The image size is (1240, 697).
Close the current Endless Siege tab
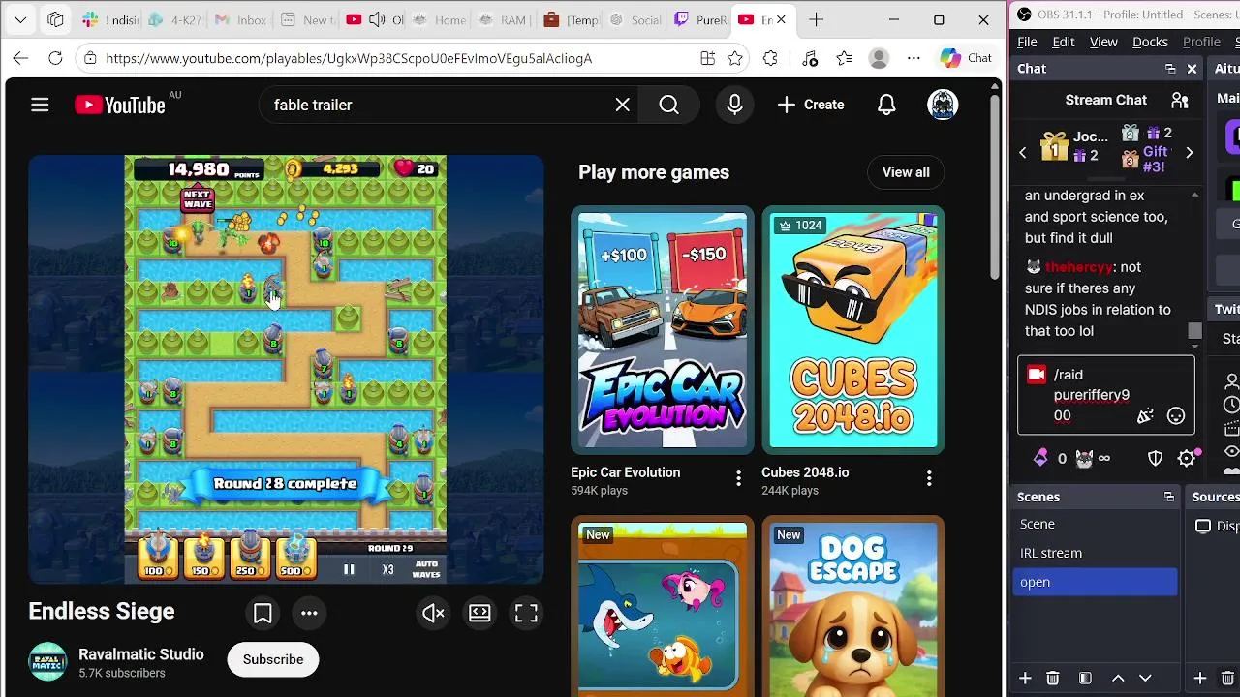782,19
